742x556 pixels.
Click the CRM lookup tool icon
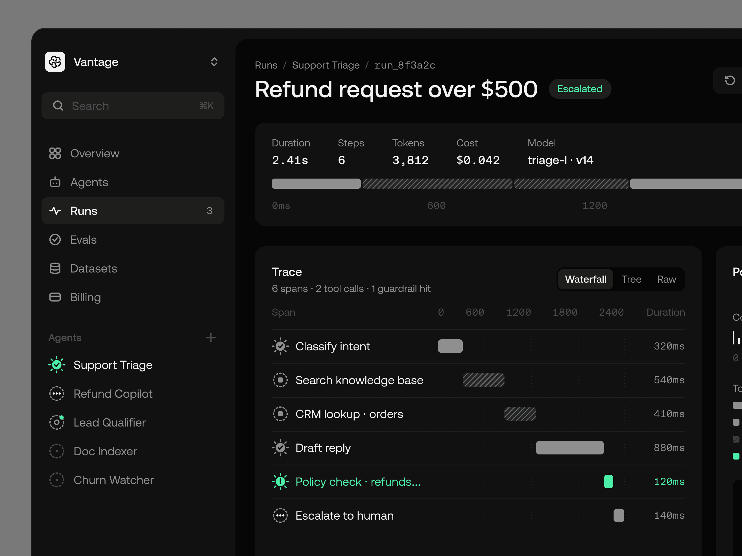coord(280,414)
